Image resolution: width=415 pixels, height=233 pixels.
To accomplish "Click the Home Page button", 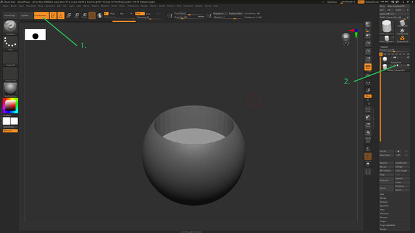I will point(10,16).
